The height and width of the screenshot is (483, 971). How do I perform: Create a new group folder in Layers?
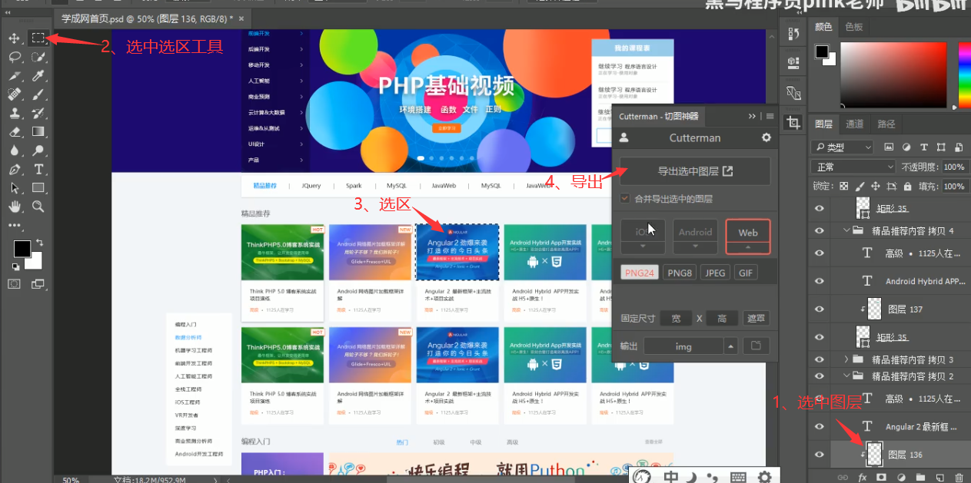tap(920, 477)
